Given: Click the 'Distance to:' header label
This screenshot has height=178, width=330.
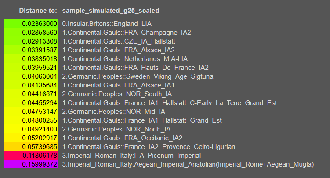Looking at the screenshot, I should 38,10.
